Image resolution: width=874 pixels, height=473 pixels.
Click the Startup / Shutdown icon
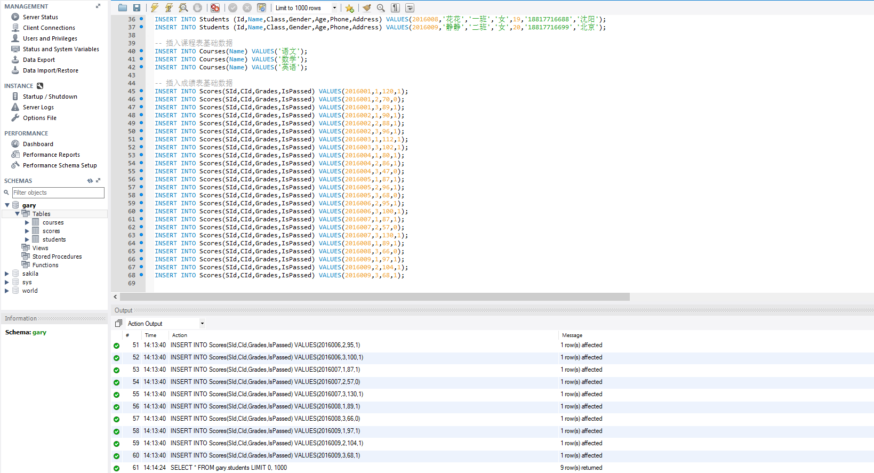[x=15, y=97]
